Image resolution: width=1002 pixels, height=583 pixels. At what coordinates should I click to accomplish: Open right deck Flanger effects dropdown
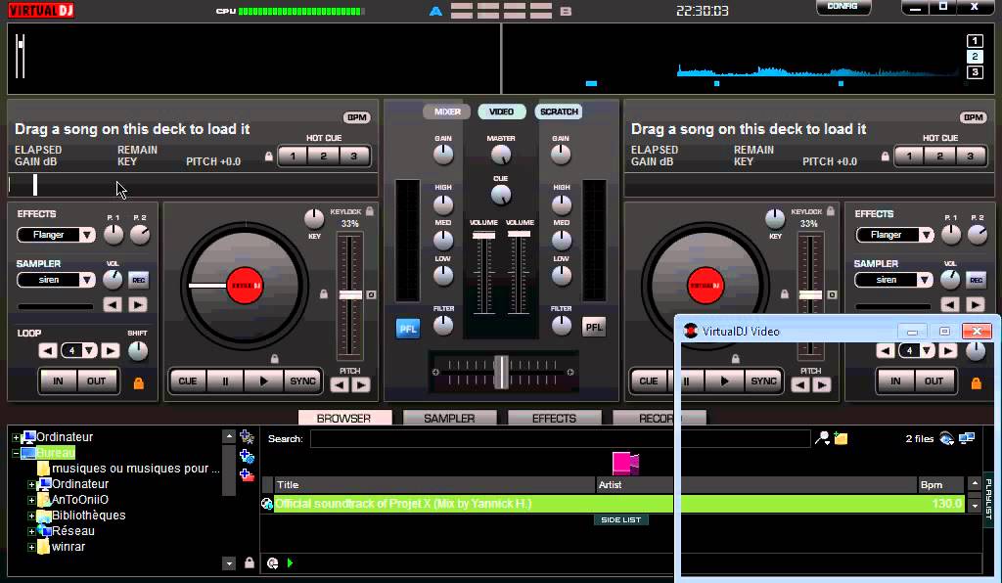(926, 235)
